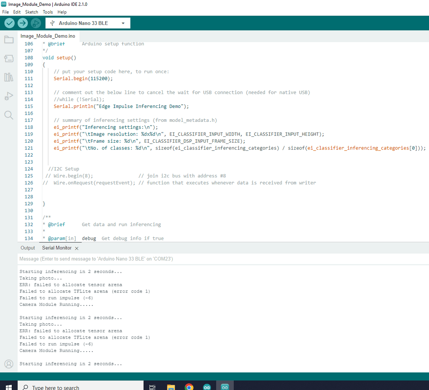Open the Sketch menu
This screenshot has height=390, width=429.
click(x=31, y=12)
